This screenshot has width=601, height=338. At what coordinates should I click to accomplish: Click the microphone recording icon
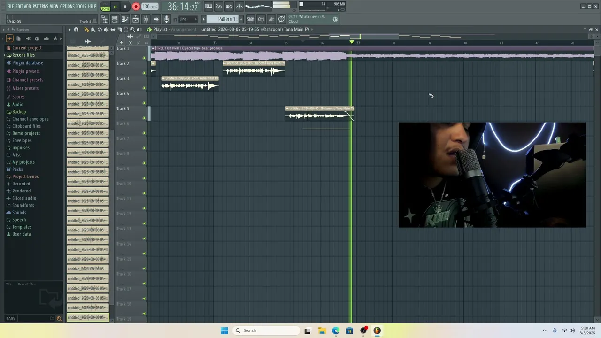point(166,19)
